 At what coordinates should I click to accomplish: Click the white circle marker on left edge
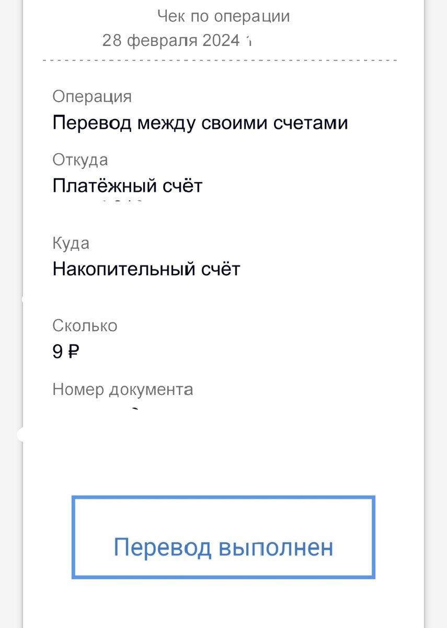(20, 433)
